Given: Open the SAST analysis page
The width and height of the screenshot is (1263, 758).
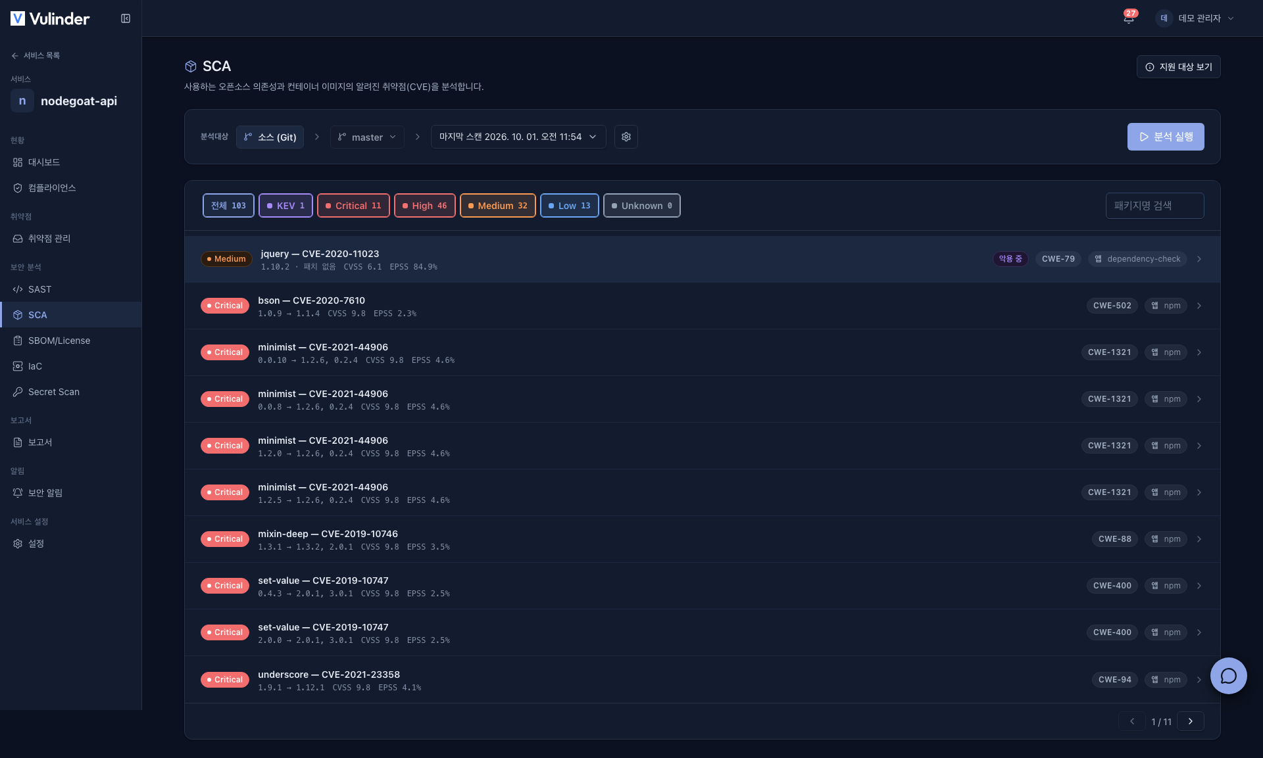Looking at the screenshot, I should pos(70,289).
